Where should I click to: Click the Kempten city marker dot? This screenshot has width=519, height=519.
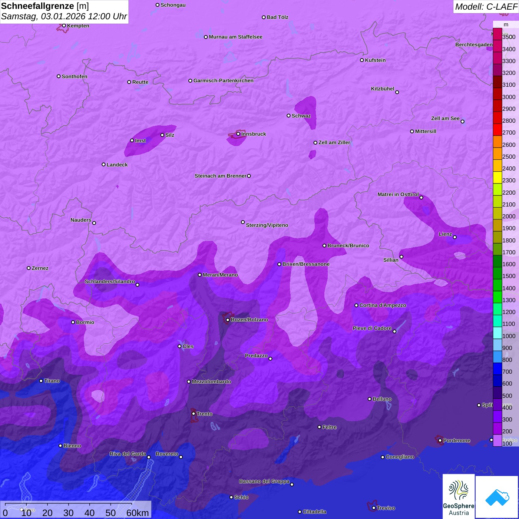coord(64,26)
